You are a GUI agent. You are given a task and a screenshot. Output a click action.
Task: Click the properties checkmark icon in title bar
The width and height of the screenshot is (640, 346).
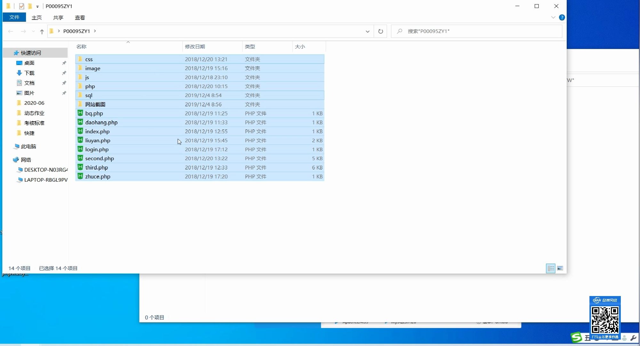pyautogui.click(x=21, y=6)
